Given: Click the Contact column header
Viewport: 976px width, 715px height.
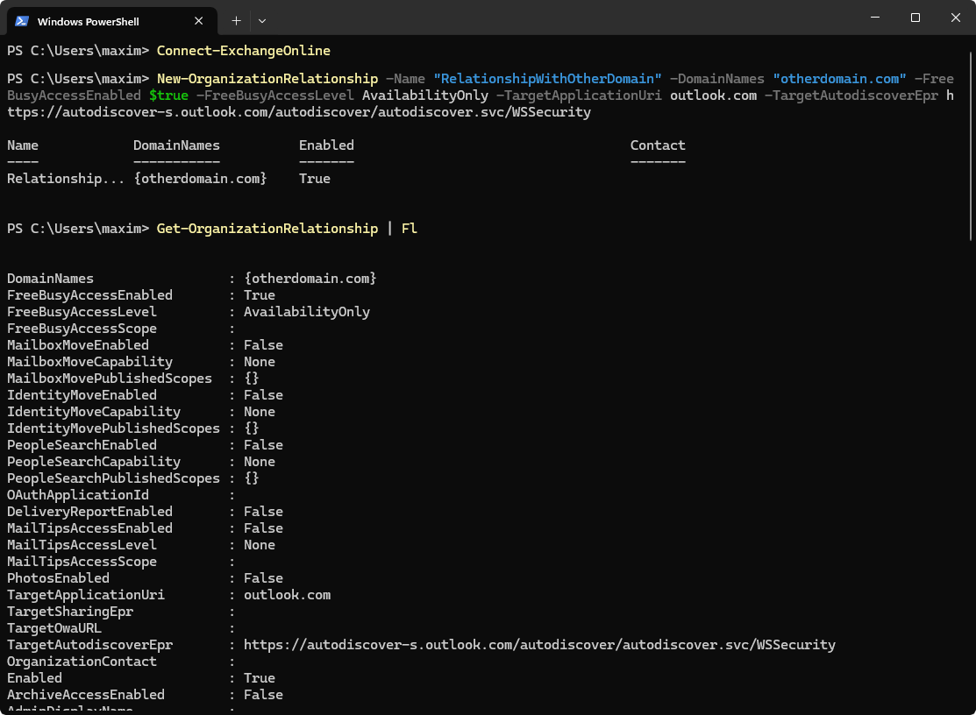Looking at the screenshot, I should (657, 145).
